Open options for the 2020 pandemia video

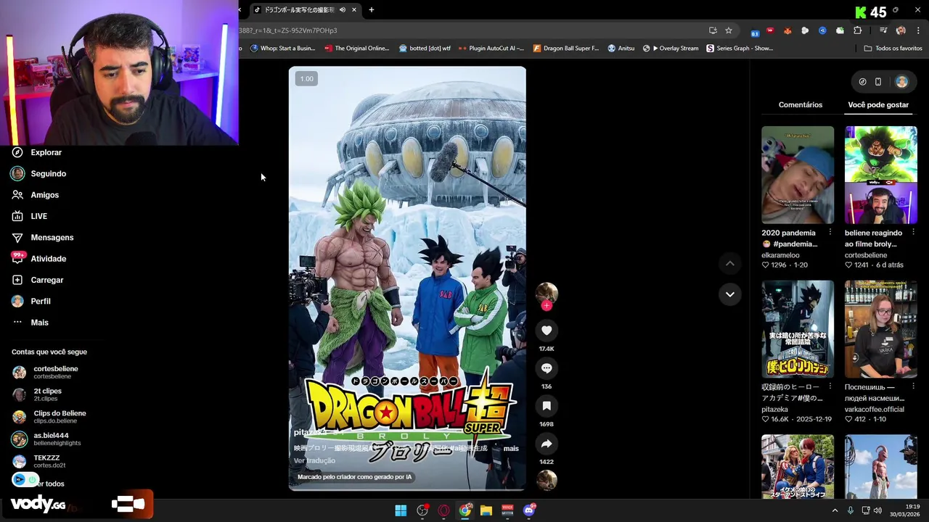click(830, 232)
